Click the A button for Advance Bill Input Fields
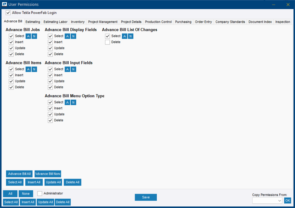The width and height of the screenshot is (295, 208). click(x=67, y=69)
